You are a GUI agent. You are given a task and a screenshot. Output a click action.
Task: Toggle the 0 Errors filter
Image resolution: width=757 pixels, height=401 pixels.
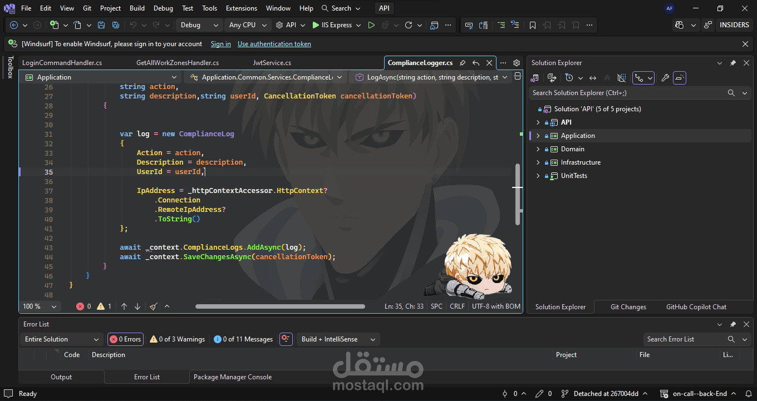pyautogui.click(x=125, y=339)
